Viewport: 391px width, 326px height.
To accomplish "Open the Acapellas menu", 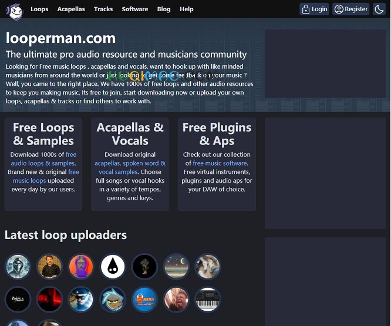I will coord(71,9).
